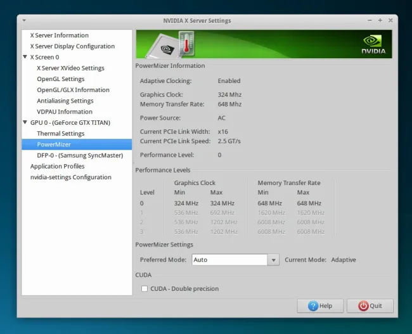Click the Performance Levels section title
The width and height of the screenshot is (412, 334).
[x=163, y=170]
